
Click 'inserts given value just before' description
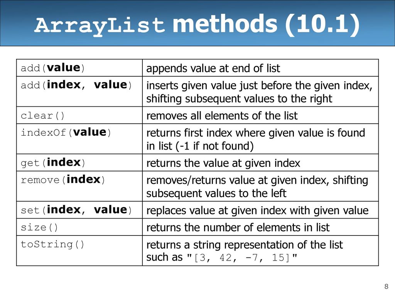click(x=259, y=92)
